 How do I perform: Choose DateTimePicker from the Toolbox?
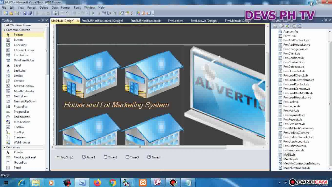(24, 60)
